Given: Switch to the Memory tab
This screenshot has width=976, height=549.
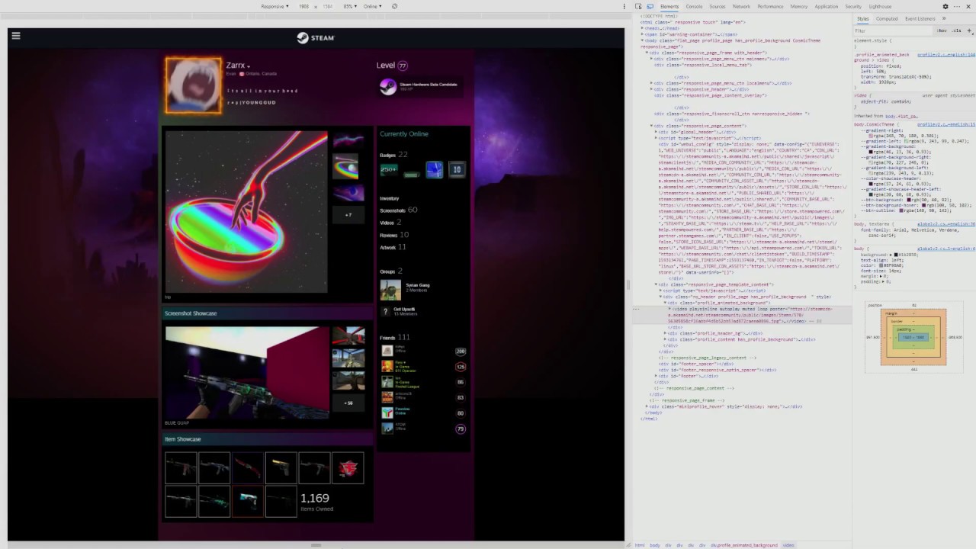Looking at the screenshot, I should (799, 6).
